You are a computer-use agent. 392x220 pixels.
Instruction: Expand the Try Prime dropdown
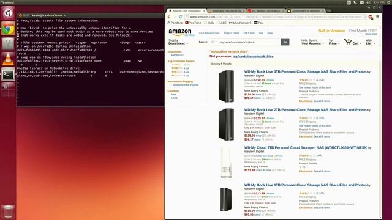pos(334,42)
